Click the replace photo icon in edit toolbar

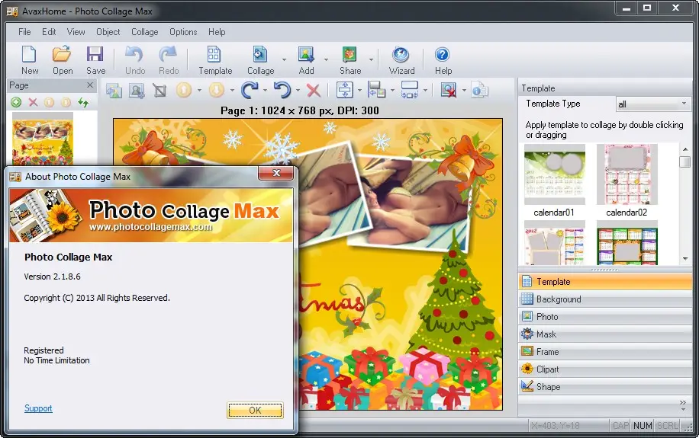(x=114, y=91)
